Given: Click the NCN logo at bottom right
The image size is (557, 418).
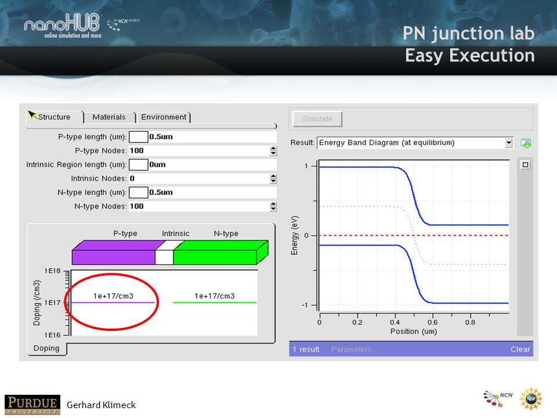Looking at the screenshot, I should click(498, 398).
